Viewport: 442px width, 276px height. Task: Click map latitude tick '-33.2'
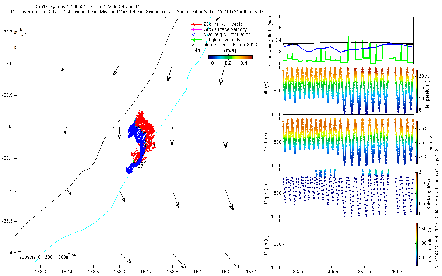[7, 190]
